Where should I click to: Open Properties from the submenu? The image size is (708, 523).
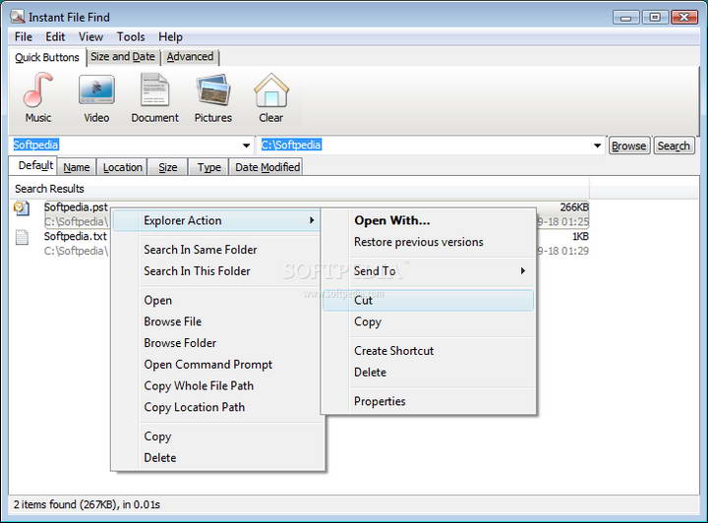point(380,402)
